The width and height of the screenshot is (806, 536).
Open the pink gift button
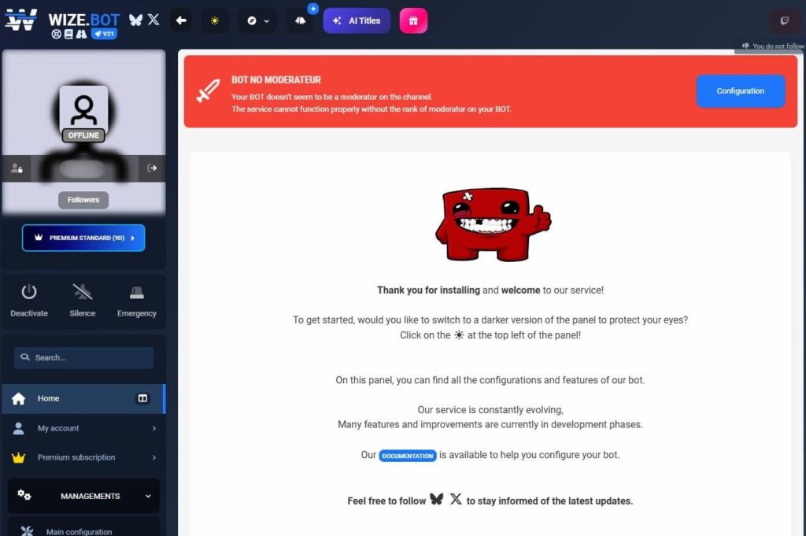(x=413, y=20)
